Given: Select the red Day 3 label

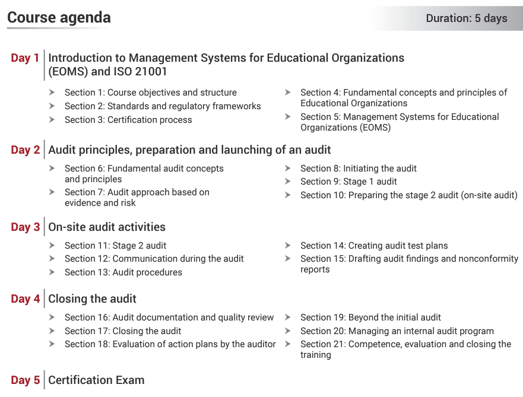Looking at the screenshot, I should (25, 227).
